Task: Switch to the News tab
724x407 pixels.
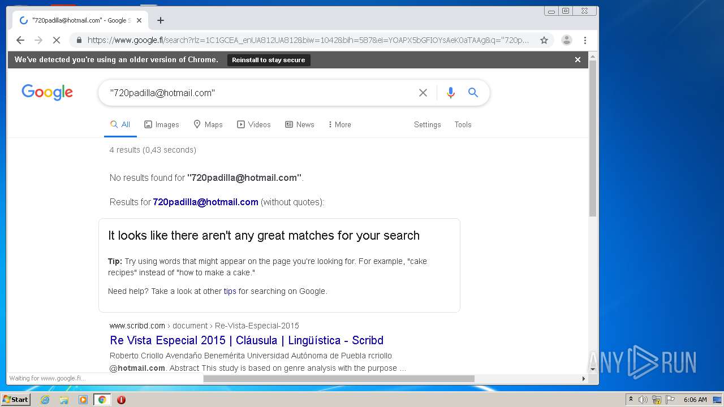Action: [x=300, y=124]
